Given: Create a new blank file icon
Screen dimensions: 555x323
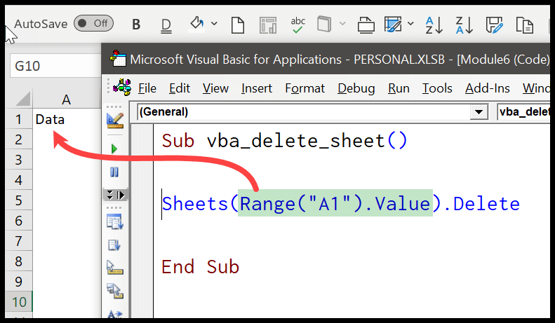Looking at the screenshot, I should point(238,25).
